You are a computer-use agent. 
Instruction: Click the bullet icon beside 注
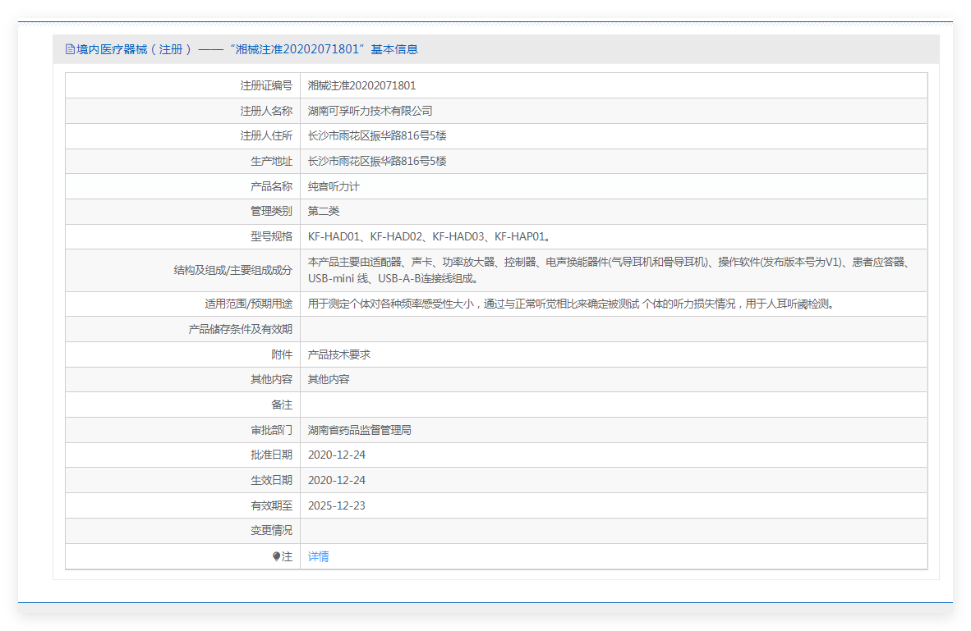tap(277, 556)
